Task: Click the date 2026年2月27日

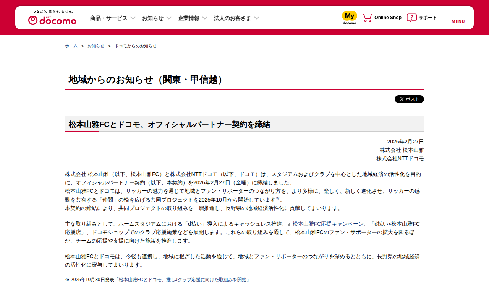Action: [x=405, y=142]
